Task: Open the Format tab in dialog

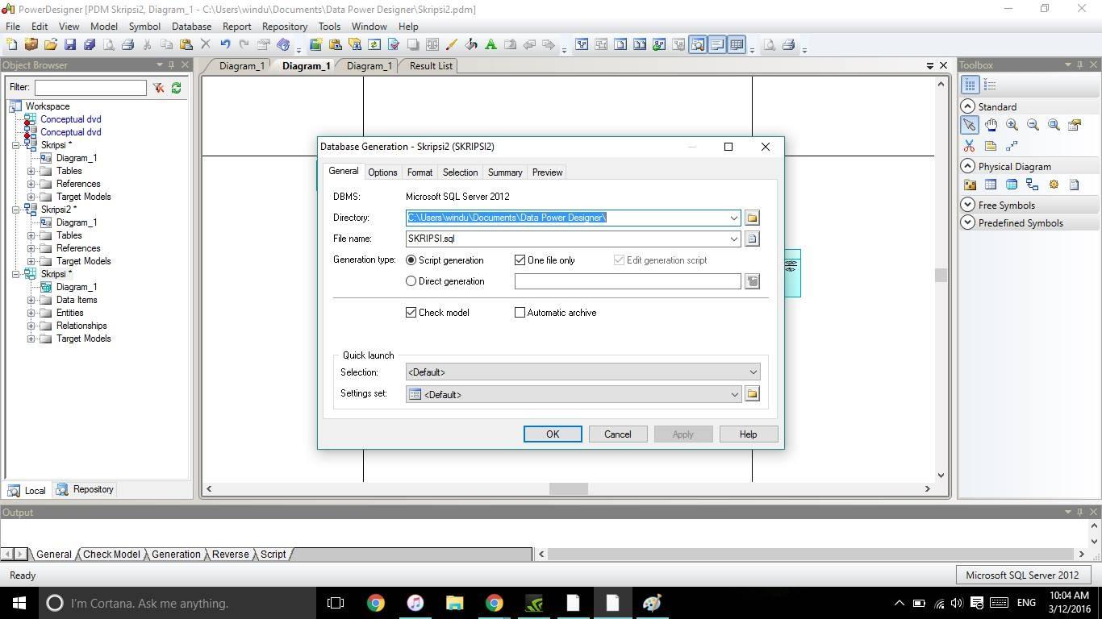Action: (420, 172)
